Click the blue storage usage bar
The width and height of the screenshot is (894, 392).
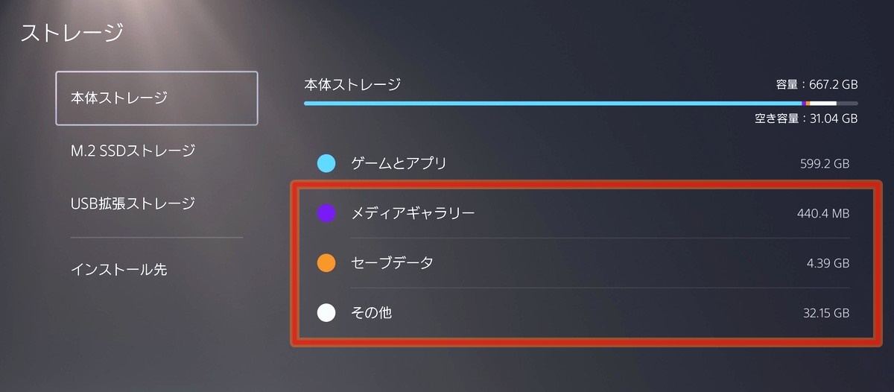point(551,103)
